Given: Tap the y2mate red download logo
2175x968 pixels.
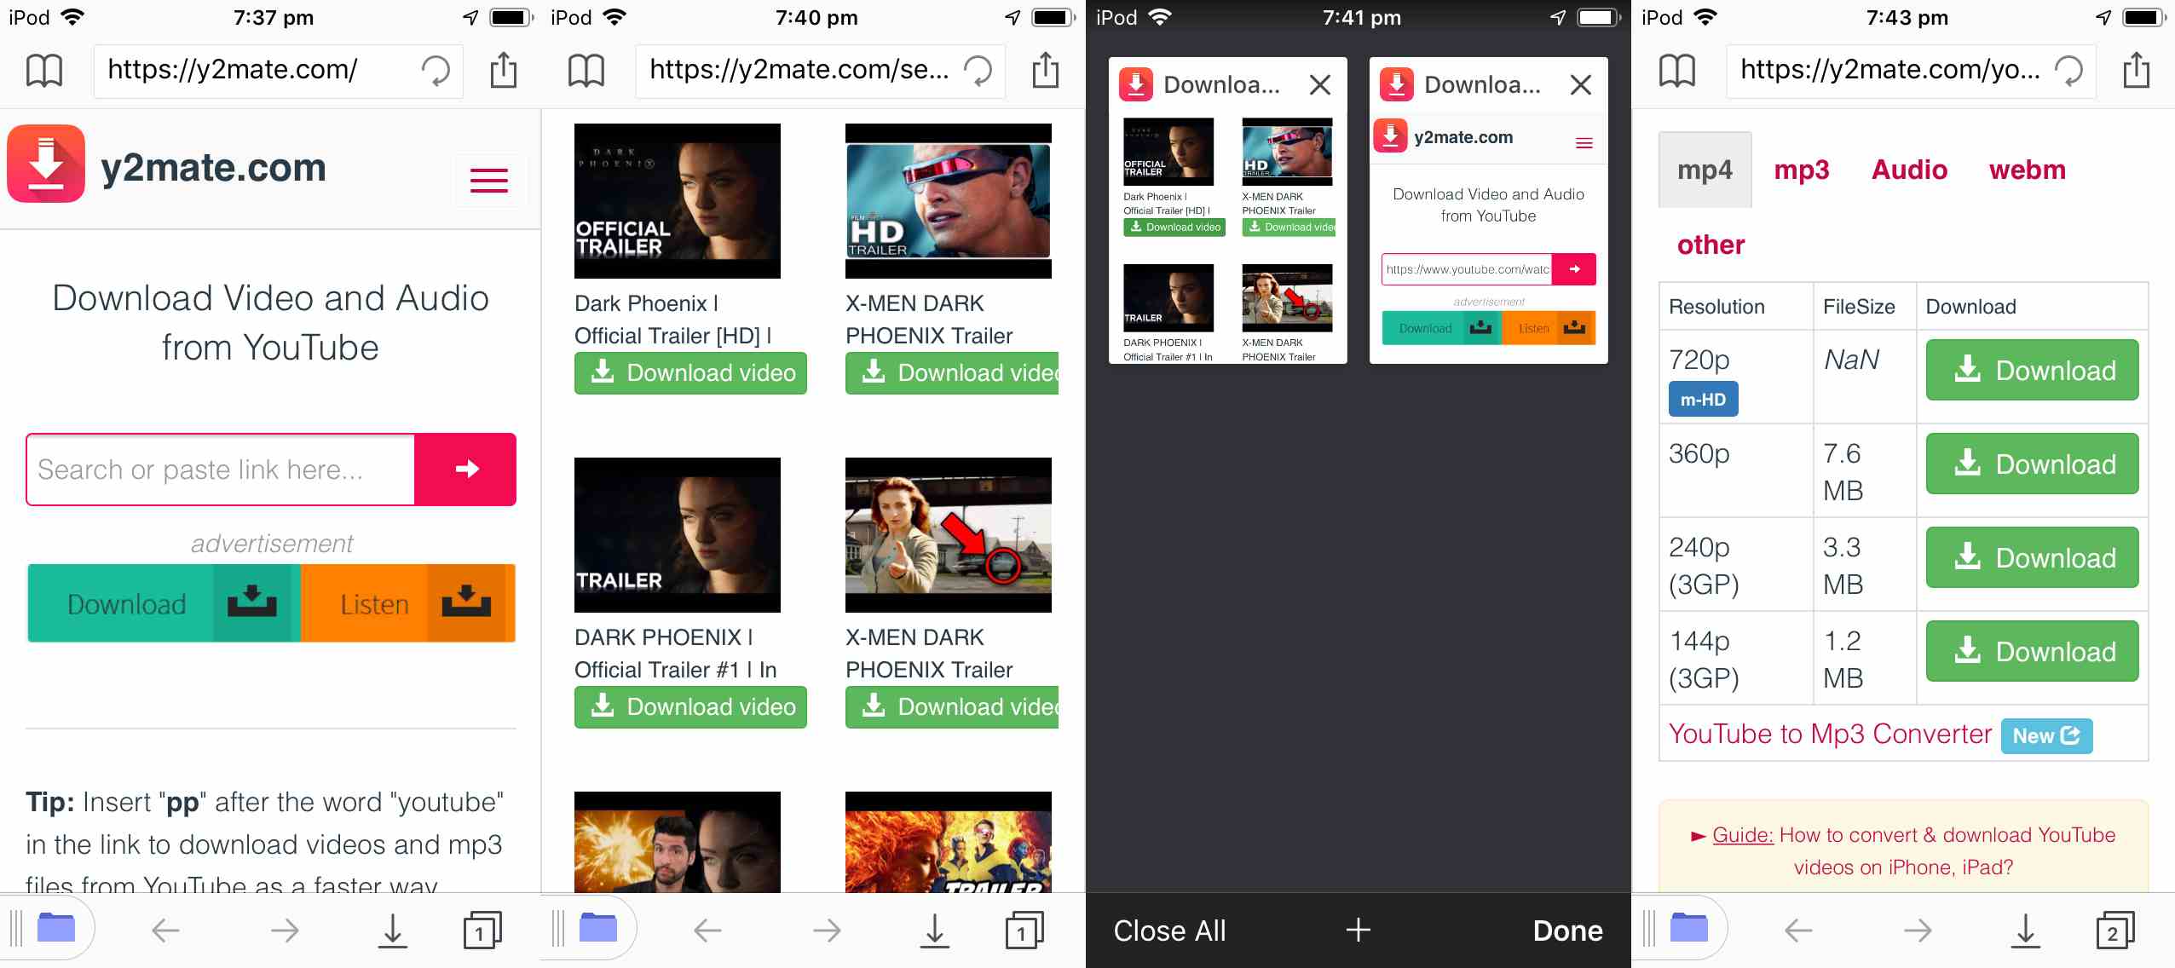Looking at the screenshot, I should point(46,164).
